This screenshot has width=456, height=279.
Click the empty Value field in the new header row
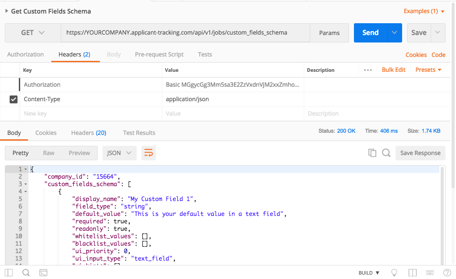[x=233, y=114]
